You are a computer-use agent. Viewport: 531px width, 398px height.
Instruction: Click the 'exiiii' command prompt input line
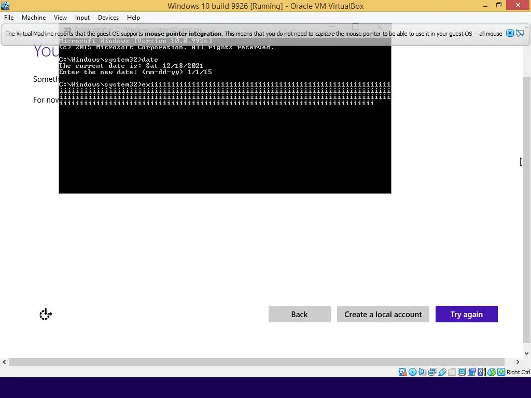[225, 93]
